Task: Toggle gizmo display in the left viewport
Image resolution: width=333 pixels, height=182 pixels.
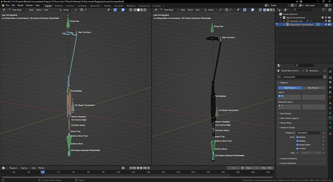Action: pyautogui.click(x=115, y=10)
